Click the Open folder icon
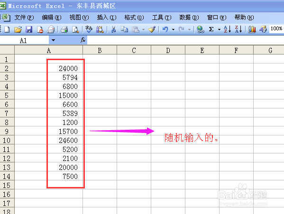 [18, 29]
